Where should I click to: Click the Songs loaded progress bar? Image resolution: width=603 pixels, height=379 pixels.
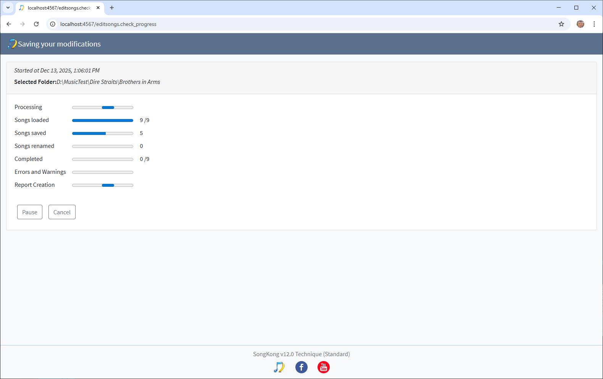click(x=103, y=120)
